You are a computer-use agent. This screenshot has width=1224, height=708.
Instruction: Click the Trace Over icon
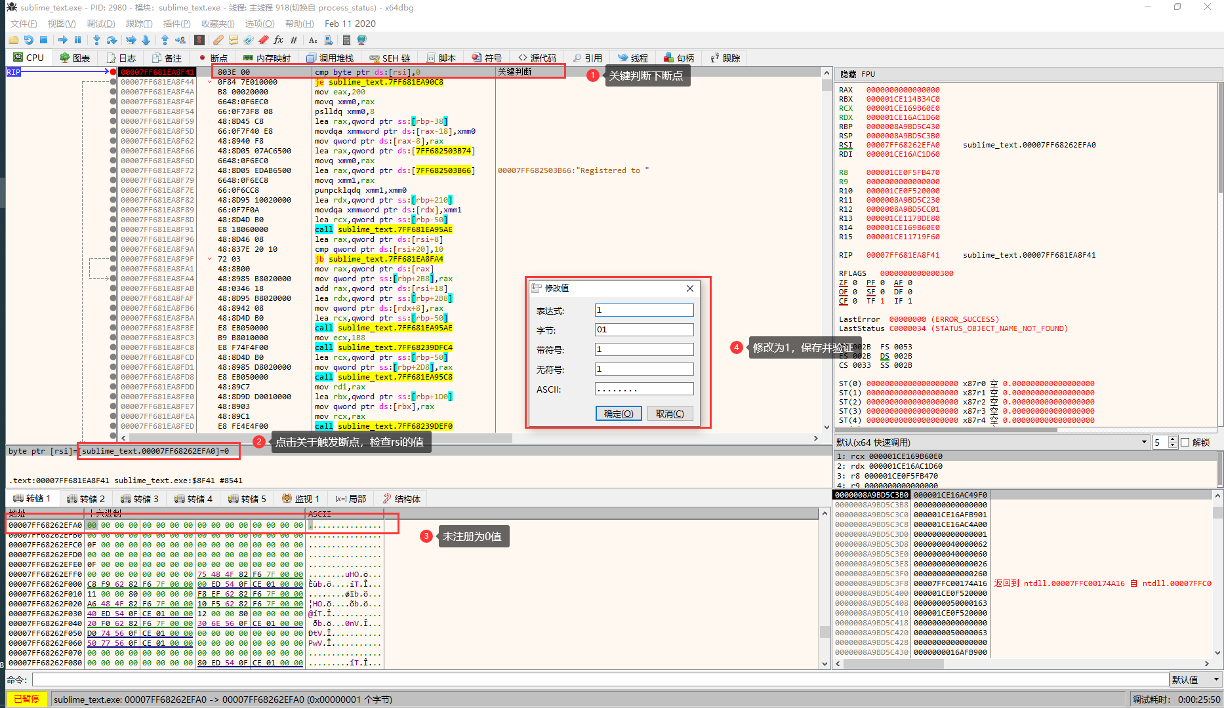coord(146,40)
